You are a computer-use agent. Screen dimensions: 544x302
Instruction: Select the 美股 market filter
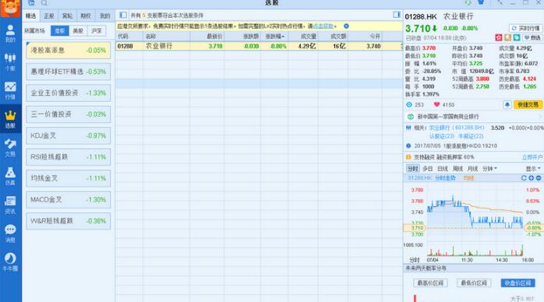(78, 31)
